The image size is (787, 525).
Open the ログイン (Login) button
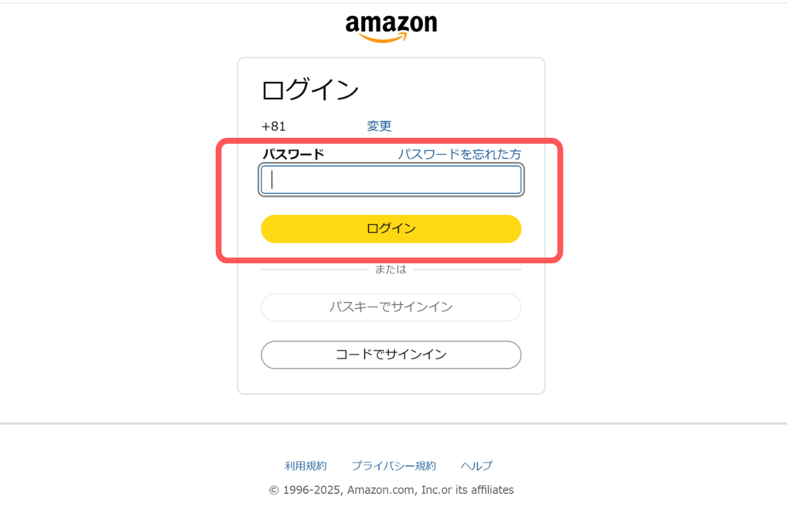point(392,228)
